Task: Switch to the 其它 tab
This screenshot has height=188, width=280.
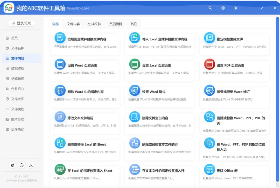Action: (x=134, y=24)
